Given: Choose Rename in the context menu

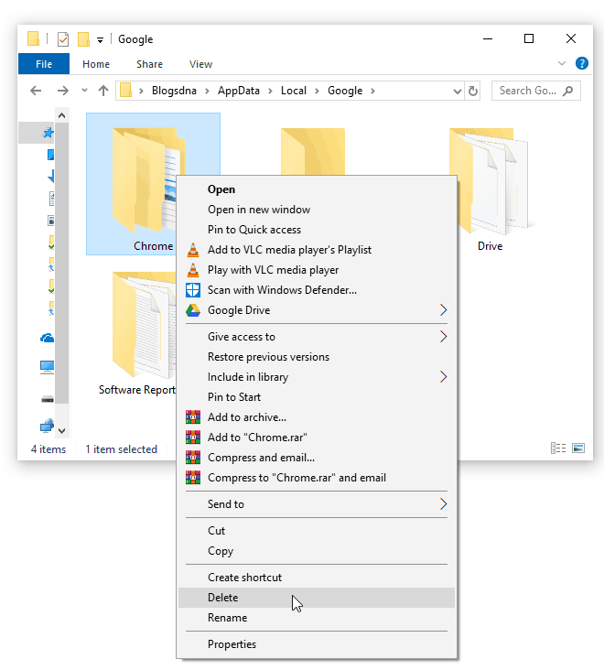Looking at the screenshot, I should pos(317,618).
